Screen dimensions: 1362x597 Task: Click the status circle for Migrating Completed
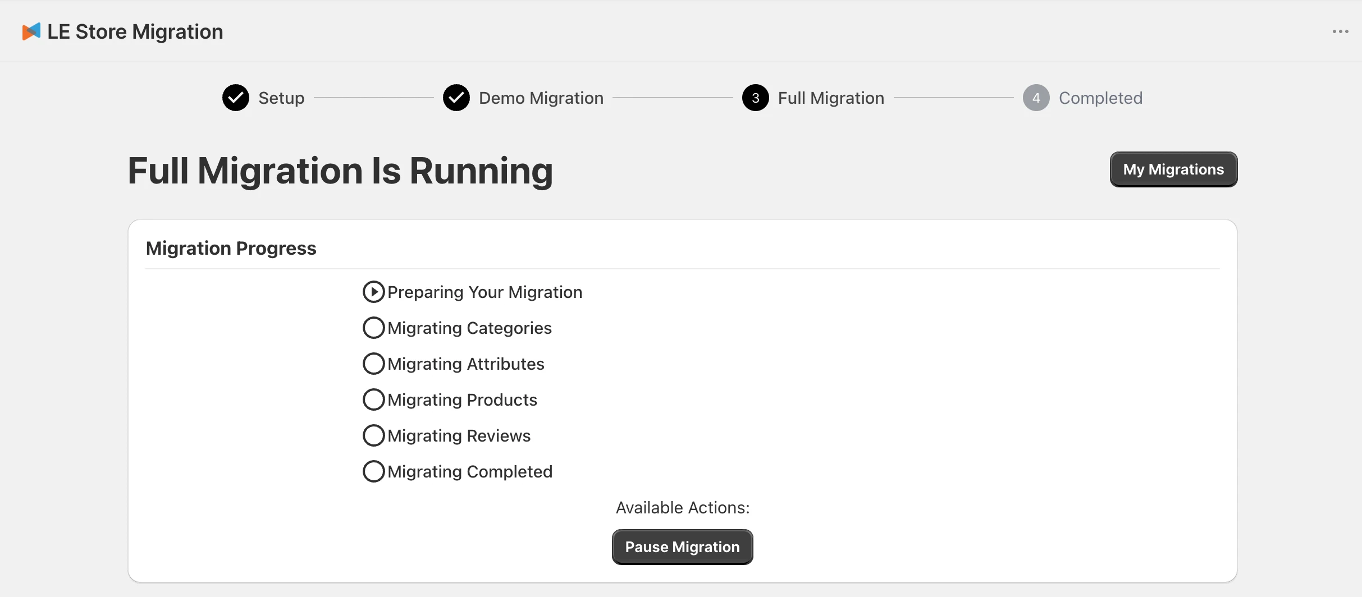coord(373,471)
